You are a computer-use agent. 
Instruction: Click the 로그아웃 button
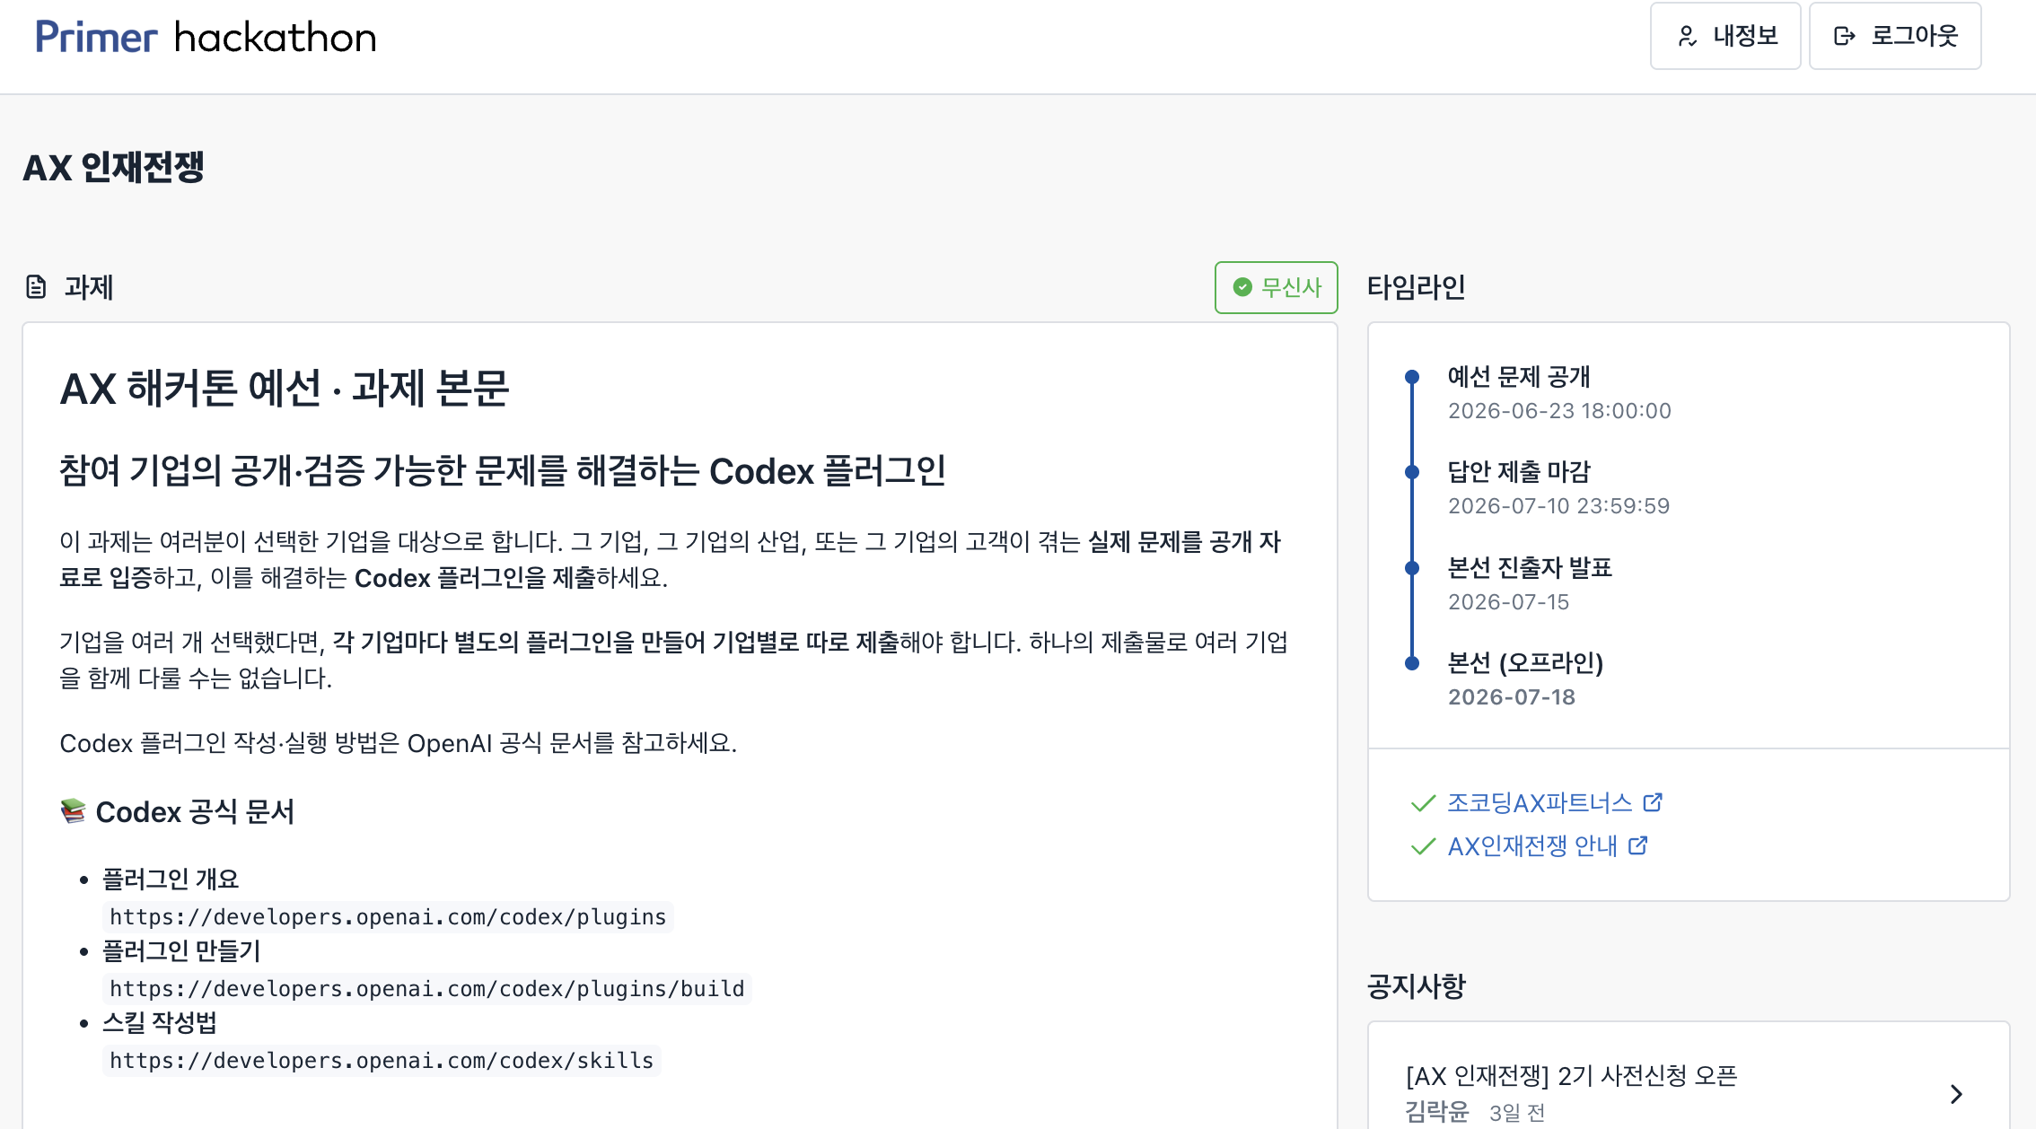coord(1895,36)
